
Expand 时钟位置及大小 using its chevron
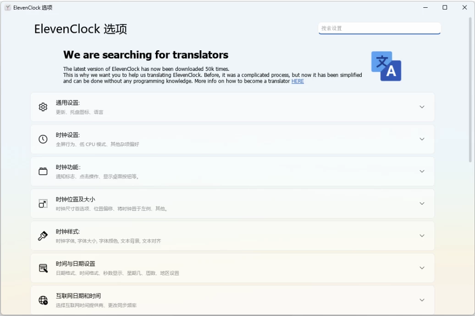pyautogui.click(x=422, y=204)
